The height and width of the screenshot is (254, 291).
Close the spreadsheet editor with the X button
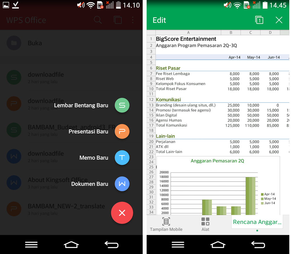pyautogui.click(x=279, y=20)
